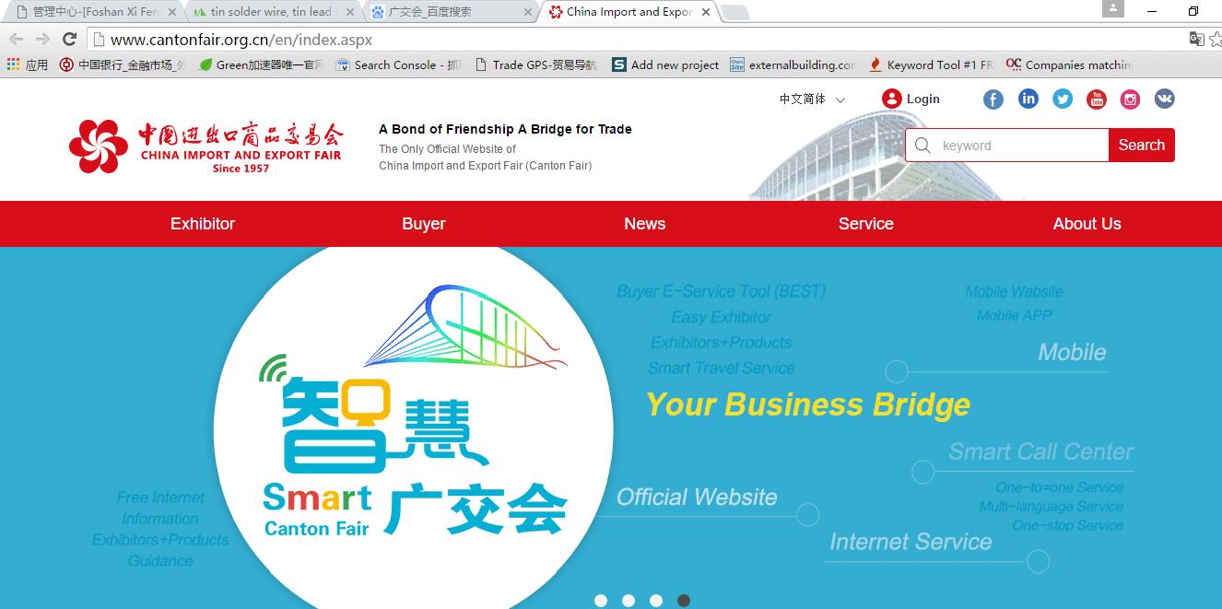
Task: Click 'Easy Exhibitor' banner text
Action: (x=722, y=317)
